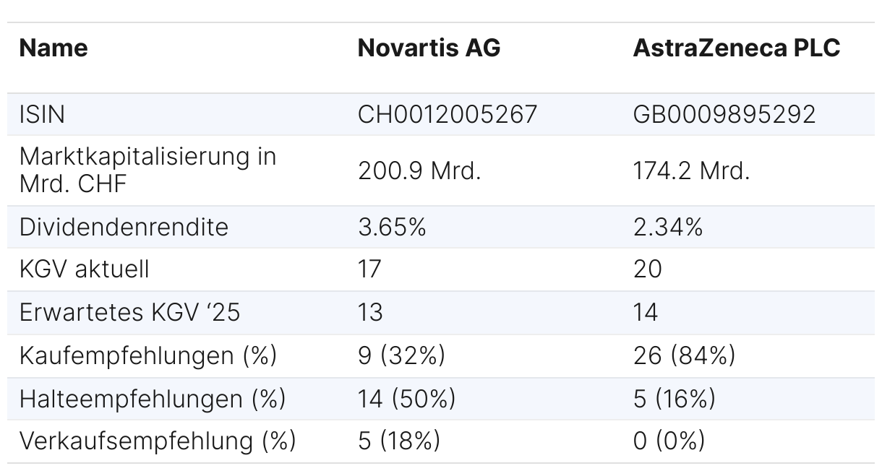Click the Kaufempfehlungen (%) row label
Viewport: 882px width, 471px height.
point(148,355)
